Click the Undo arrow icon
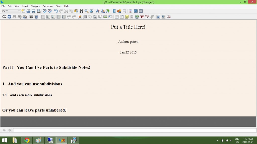This screenshot has width=257, height=144. tap(56, 11)
